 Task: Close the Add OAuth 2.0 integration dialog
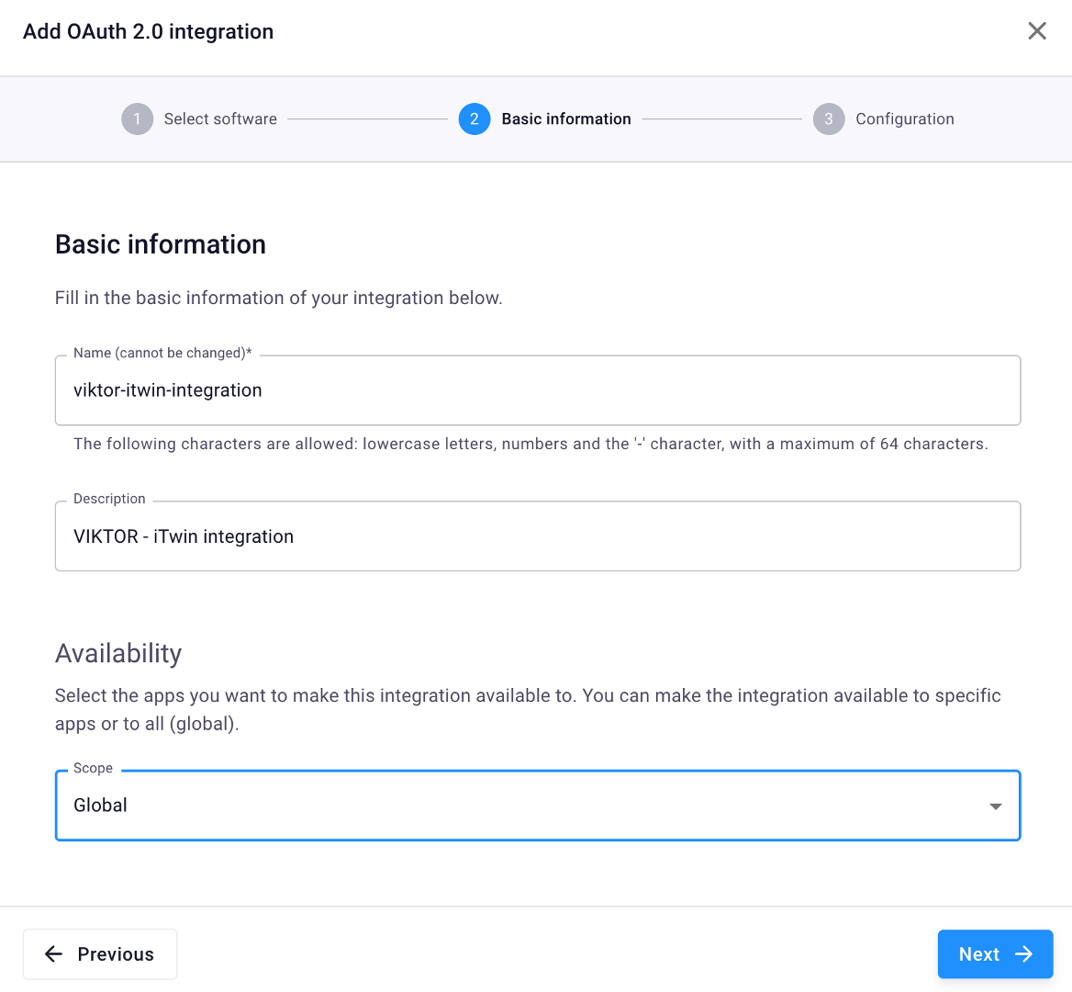(x=1036, y=31)
